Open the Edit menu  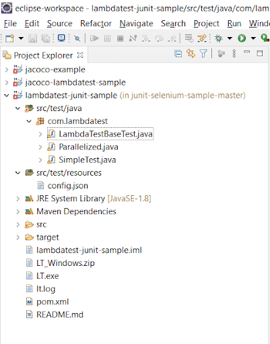[32, 24]
